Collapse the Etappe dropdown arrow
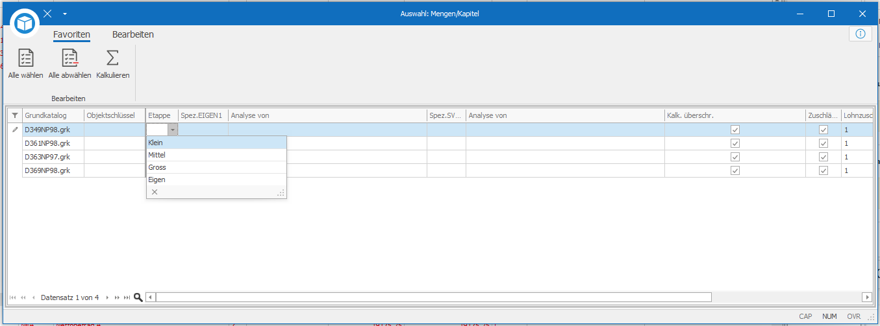This screenshot has width=880, height=326. 172,130
